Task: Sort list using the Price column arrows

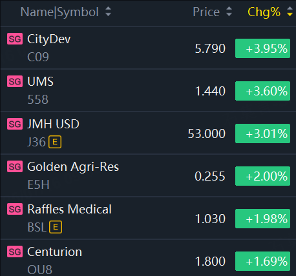Action: (229, 12)
